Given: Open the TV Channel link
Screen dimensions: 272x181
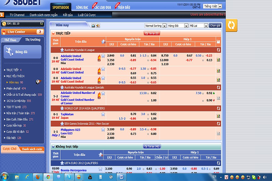Looking at the screenshot, I should 17,15.
